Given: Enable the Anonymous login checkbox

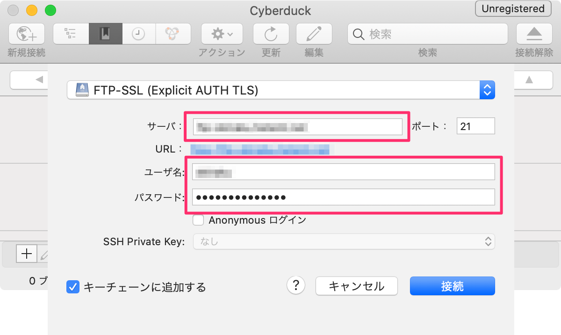Looking at the screenshot, I should pos(198,220).
